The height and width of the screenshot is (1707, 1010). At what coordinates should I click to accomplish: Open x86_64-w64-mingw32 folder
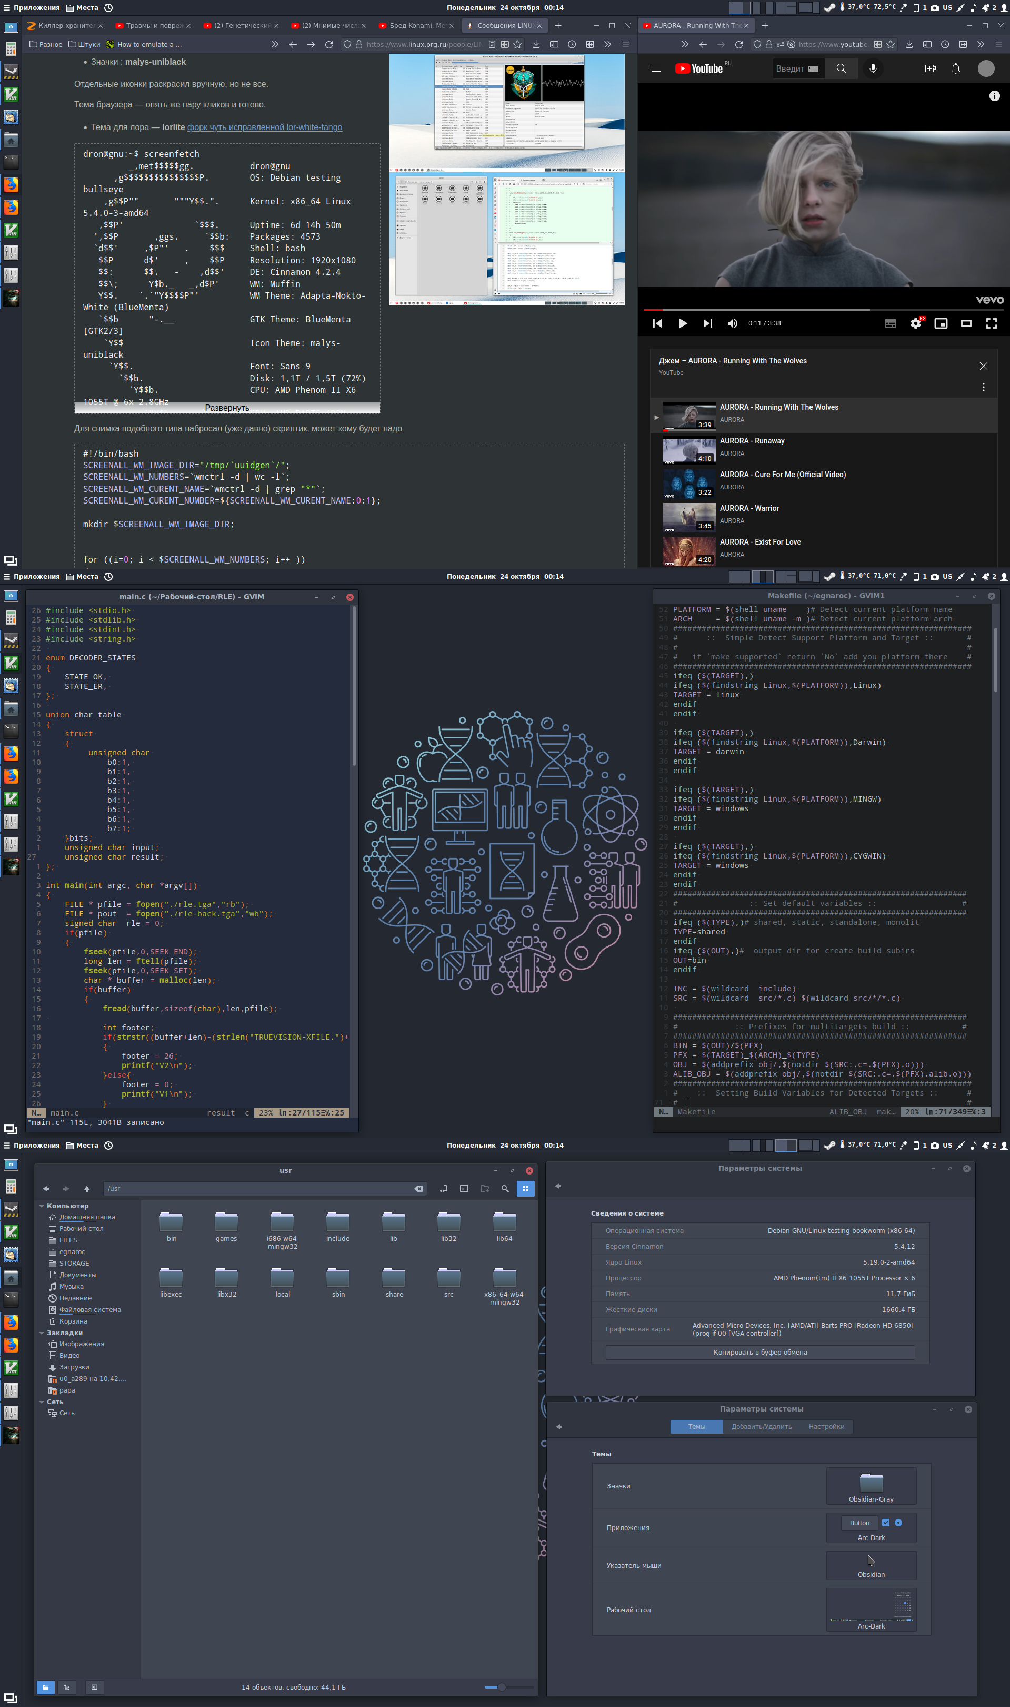(x=504, y=1286)
